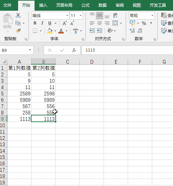Apply the yellow fill color bucket
Viewport: 173px width, 186px height.
coord(50,31)
